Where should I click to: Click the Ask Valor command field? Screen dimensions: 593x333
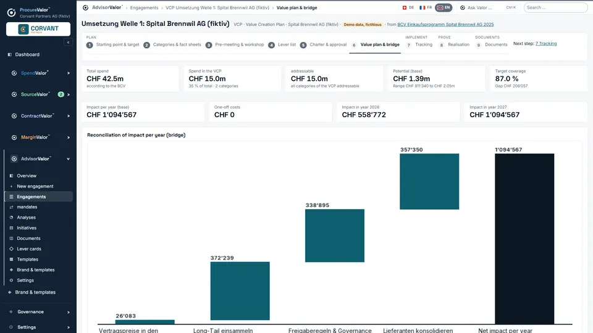(x=489, y=7)
